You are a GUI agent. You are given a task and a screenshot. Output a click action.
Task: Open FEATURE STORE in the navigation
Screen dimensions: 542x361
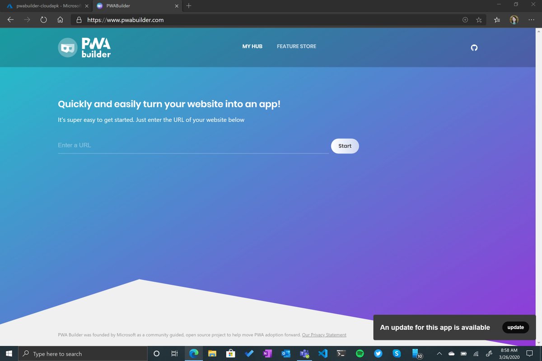[296, 46]
